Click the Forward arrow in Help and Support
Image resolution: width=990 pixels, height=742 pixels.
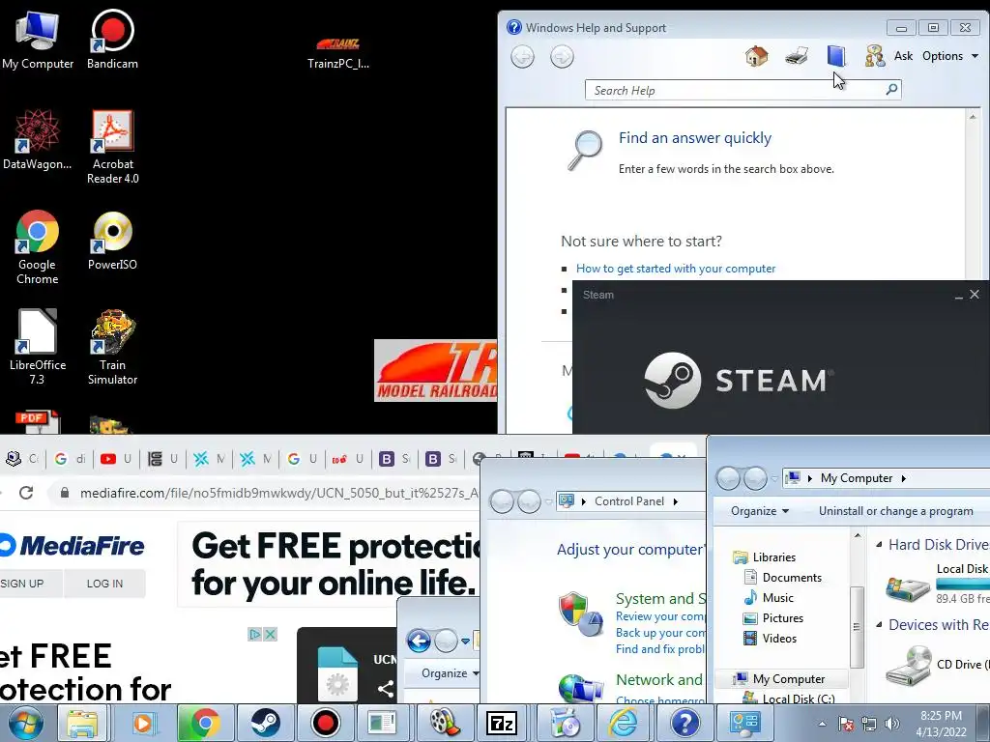point(562,57)
